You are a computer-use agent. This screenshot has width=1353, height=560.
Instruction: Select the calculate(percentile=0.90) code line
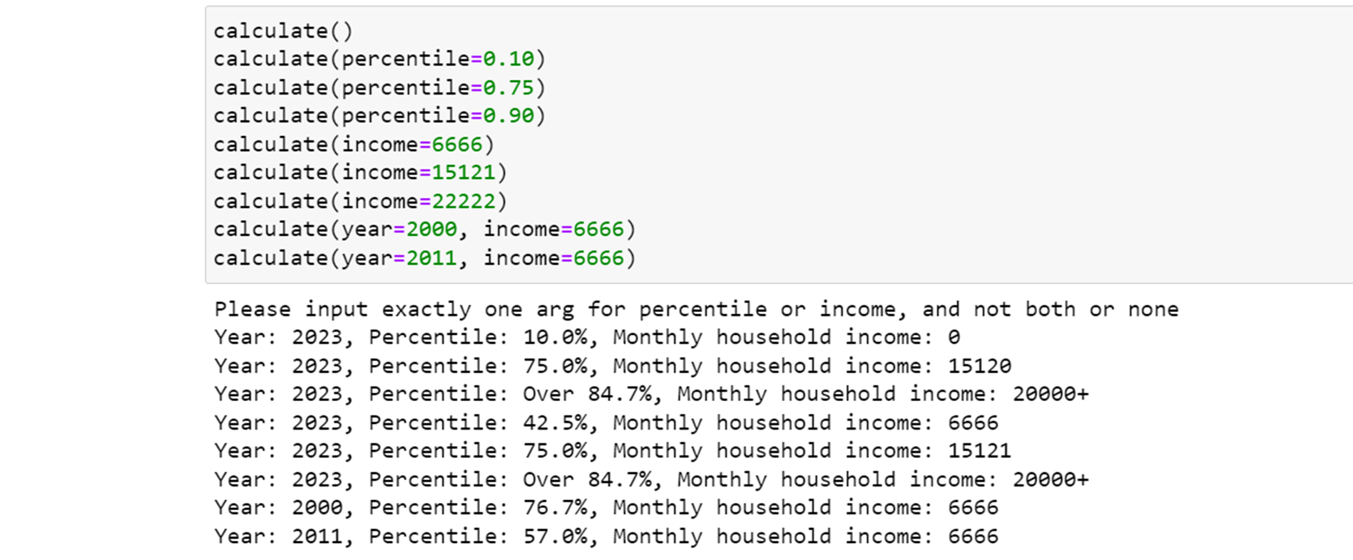[x=379, y=116]
